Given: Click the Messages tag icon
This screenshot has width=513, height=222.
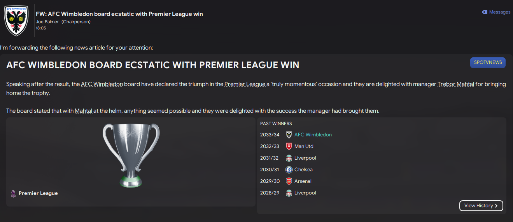Looking at the screenshot, I should click(x=485, y=12).
